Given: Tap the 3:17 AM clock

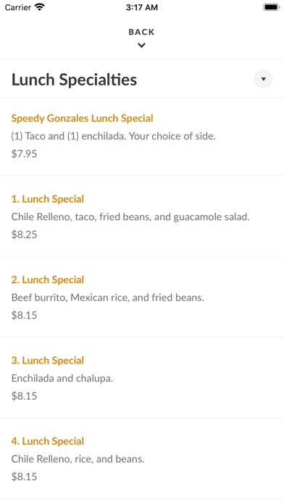Looking at the screenshot, I should tap(142, 7).
